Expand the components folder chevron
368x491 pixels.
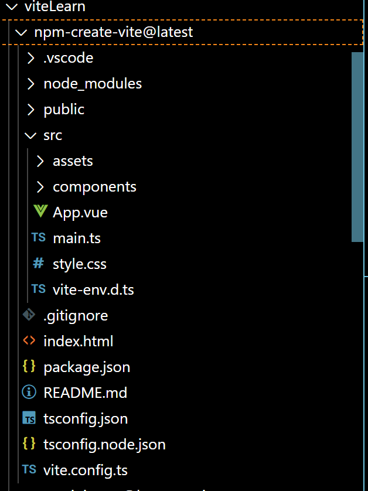40,187
